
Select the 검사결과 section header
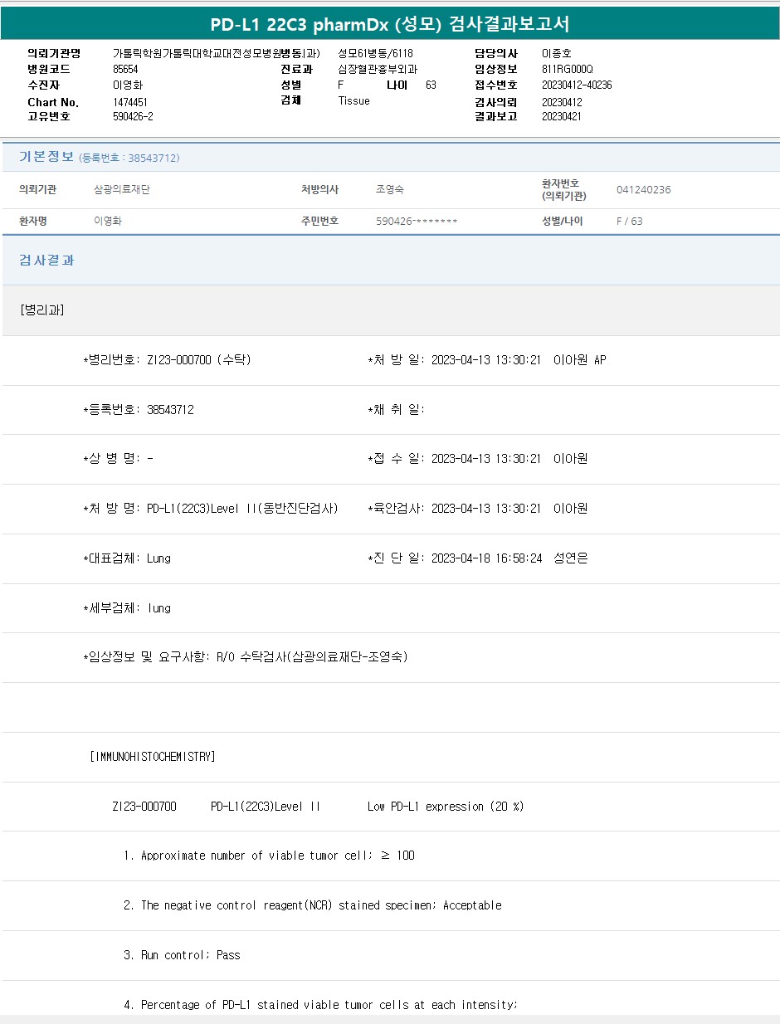(46, 260)
